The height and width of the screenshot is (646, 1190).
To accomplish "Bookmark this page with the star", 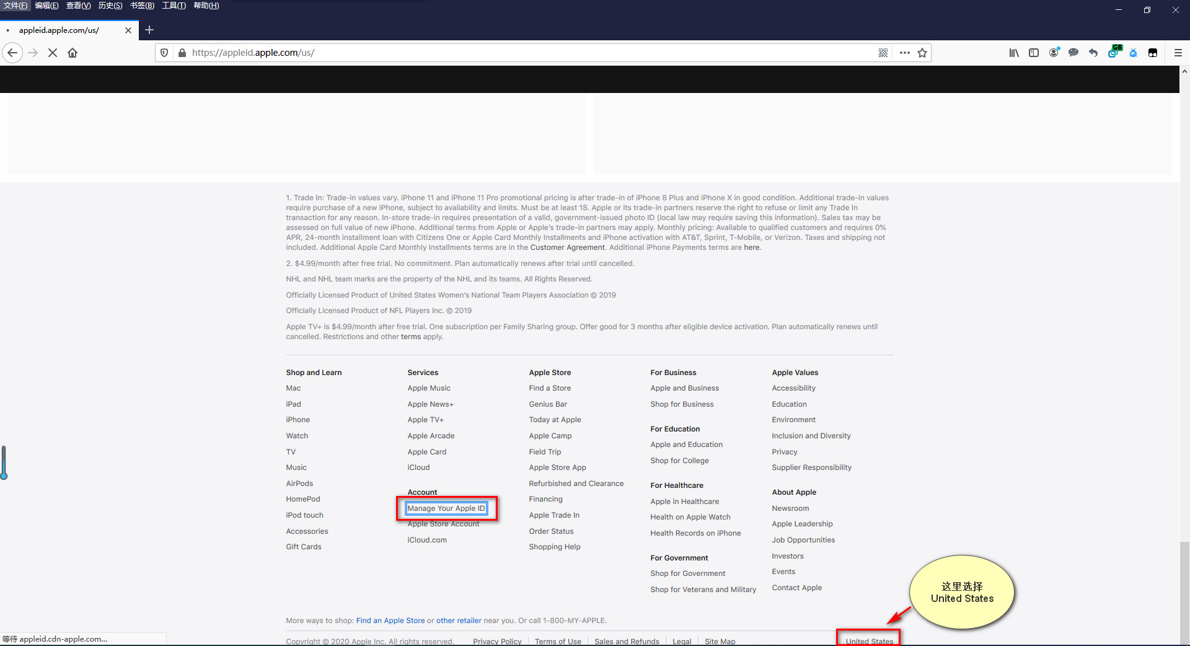I will (x=922, y=53).
